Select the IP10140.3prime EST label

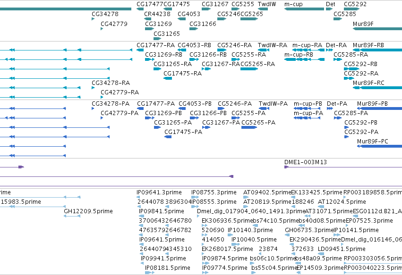pyautogui.click(x=250, y=230)
